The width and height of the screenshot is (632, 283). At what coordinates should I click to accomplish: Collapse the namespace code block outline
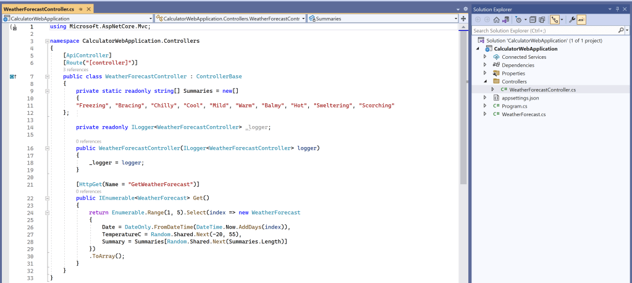tap(45, 41)
